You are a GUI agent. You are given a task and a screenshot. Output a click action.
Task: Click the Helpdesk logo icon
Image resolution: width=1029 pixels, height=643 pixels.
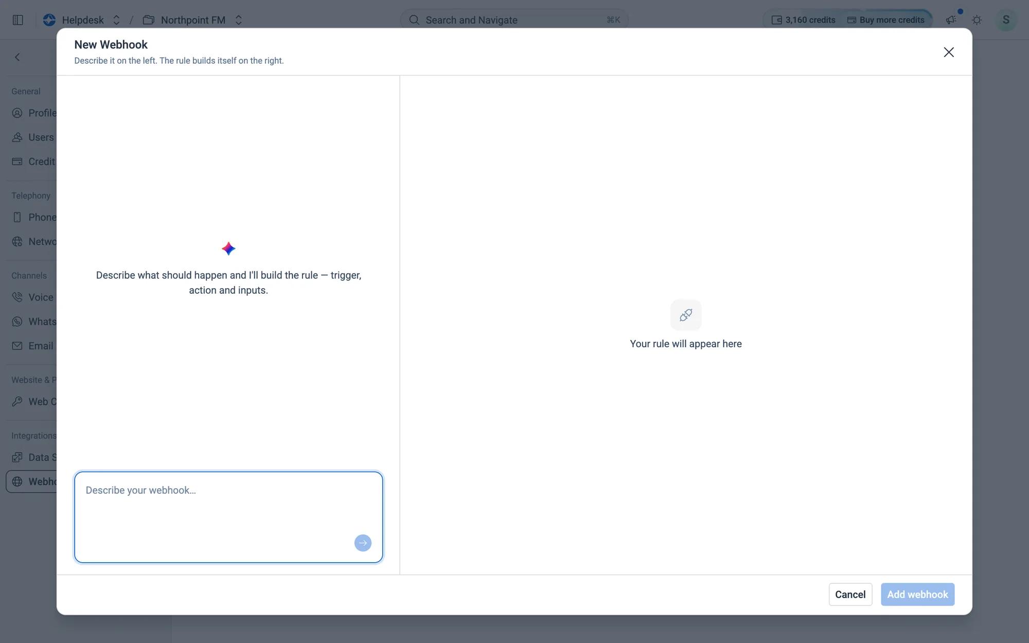coord(49,20)
